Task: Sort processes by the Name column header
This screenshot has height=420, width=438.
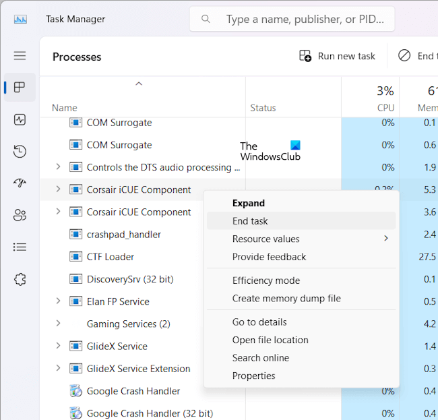Action: click(65, 108)
